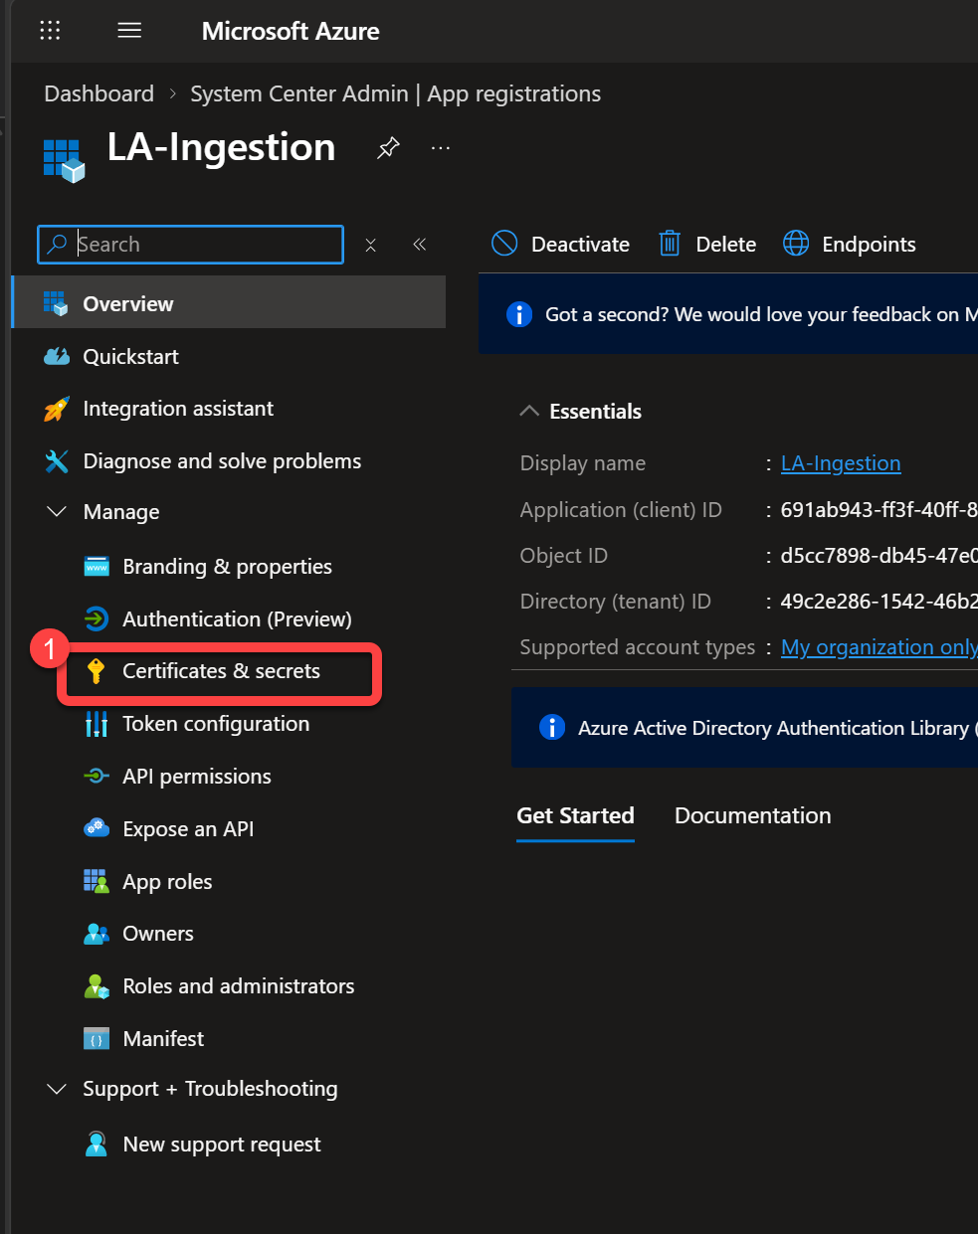This screenshot has height=1234, width=978.
Task: Open the more options ellipsis next to LA-Ingestion
Action: [x=441, y=148]
